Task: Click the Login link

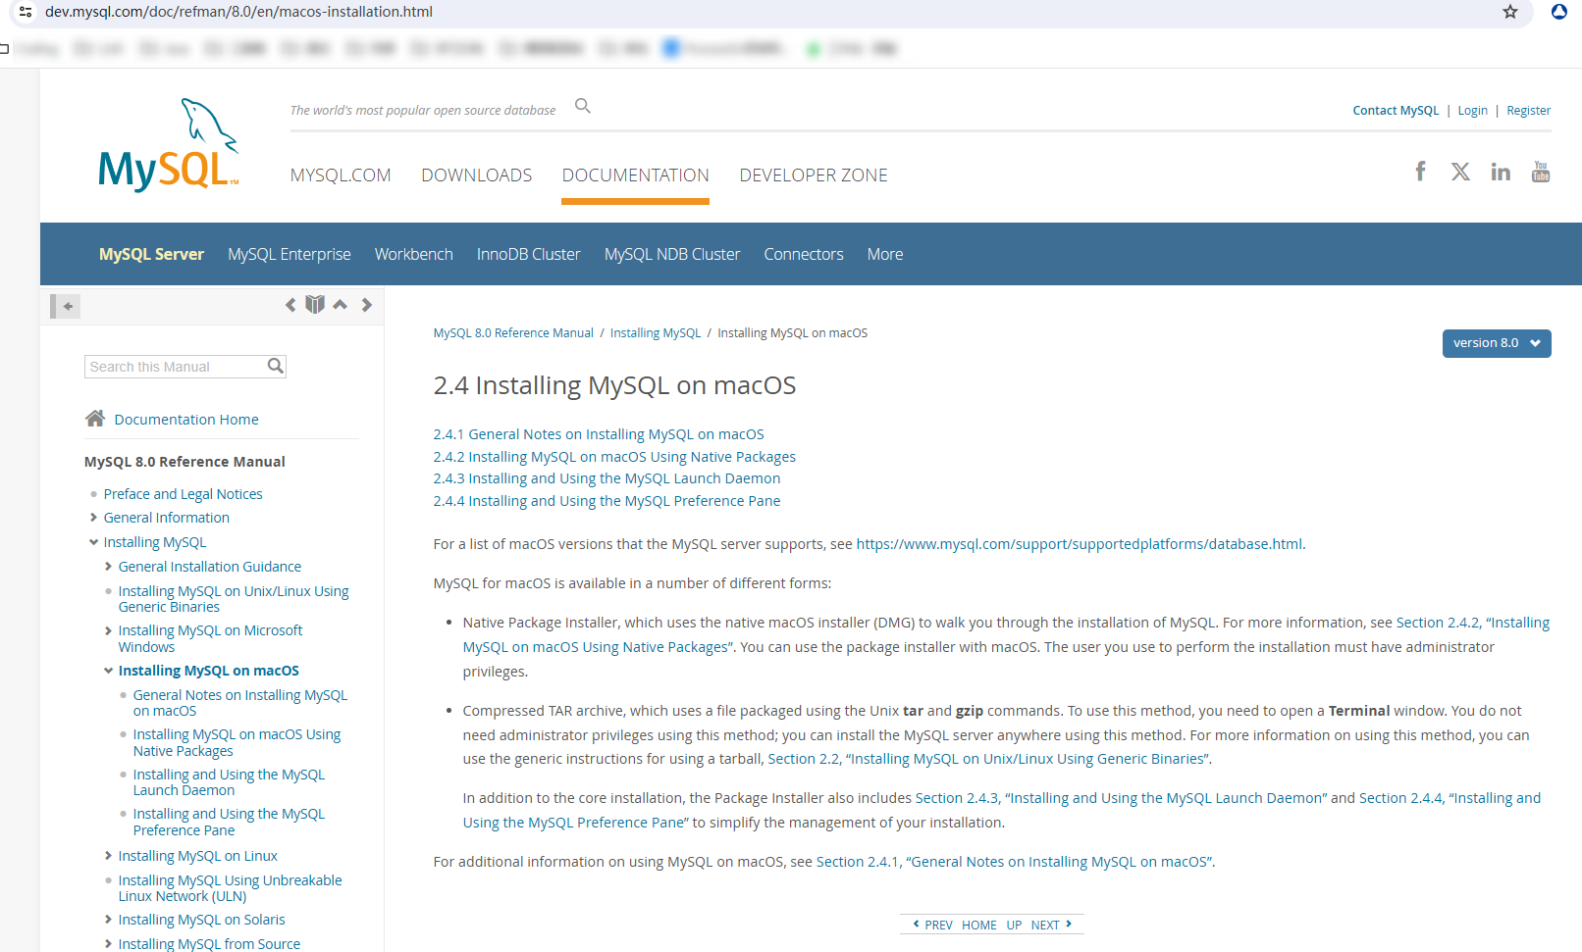Action: pyautogui.click(x=1472, y=111)
